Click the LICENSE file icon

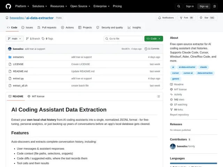(10, 64)
